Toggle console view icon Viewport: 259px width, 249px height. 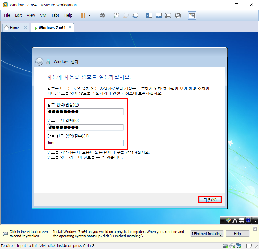point(192,15)
